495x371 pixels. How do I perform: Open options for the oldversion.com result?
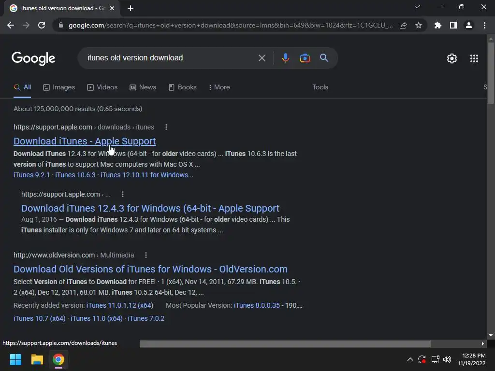[x=146, y=255]
